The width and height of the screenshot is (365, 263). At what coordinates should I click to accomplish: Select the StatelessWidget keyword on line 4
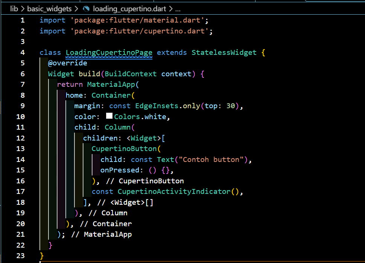(224, 52)
